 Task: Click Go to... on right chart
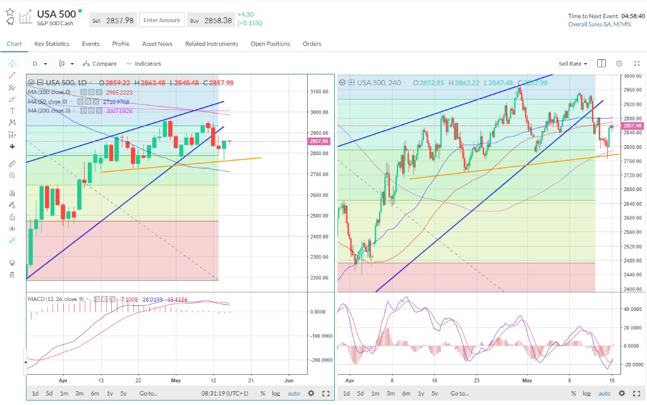coord(459,394)
